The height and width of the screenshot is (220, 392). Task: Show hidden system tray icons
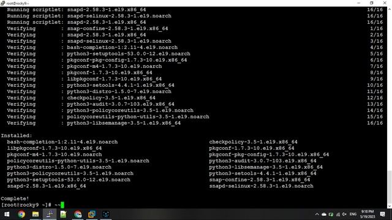tap(317, 215)
